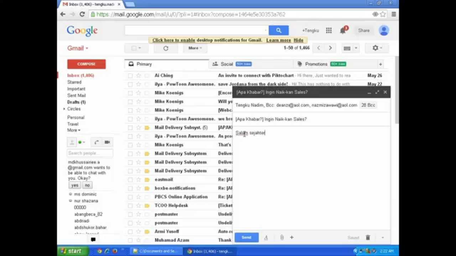Click the Chrome icon in quick launch

99,251
